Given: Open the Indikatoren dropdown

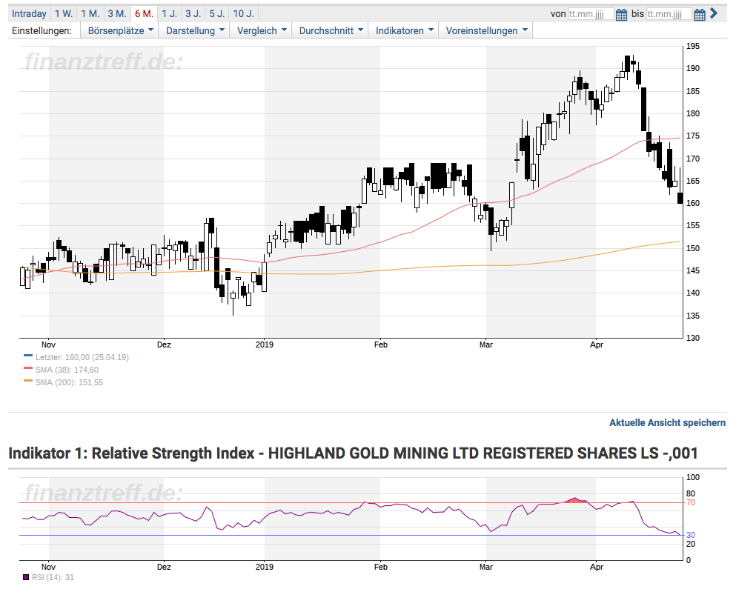Looking at the screenshot, I should coord(404,30).
